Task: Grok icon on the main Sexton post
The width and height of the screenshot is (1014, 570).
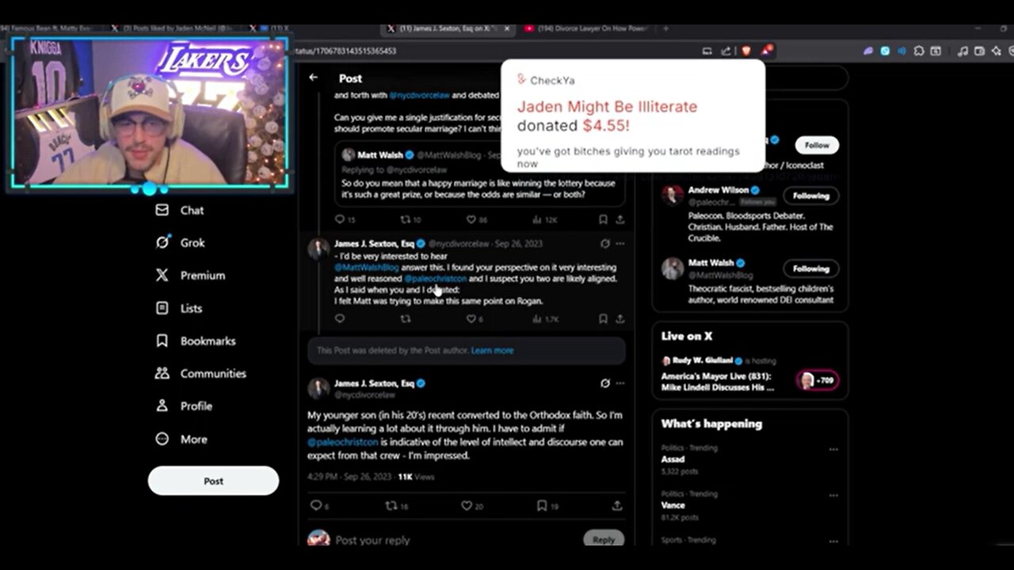Action: pos(605,383)
